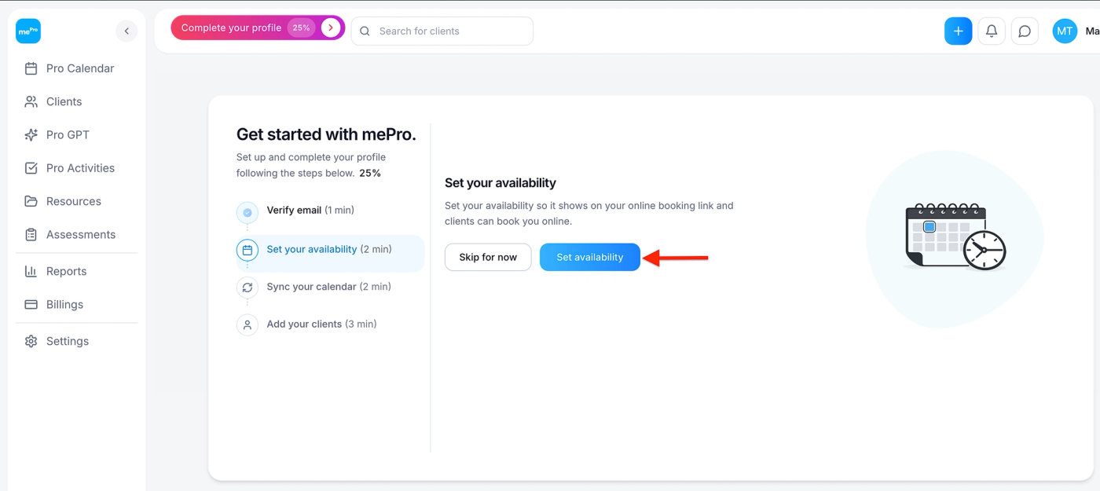
Task: Click the Pro Calendar calendar icon
Action: [31, 68]
